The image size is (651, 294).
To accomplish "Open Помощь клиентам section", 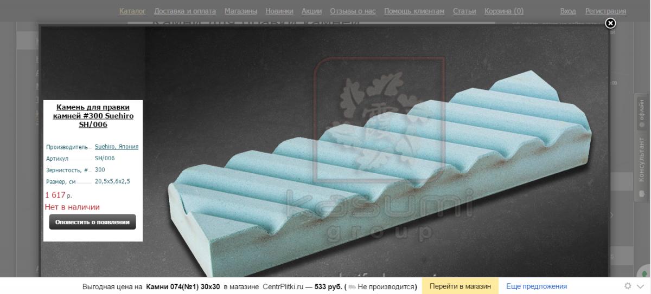I will 414,11.
